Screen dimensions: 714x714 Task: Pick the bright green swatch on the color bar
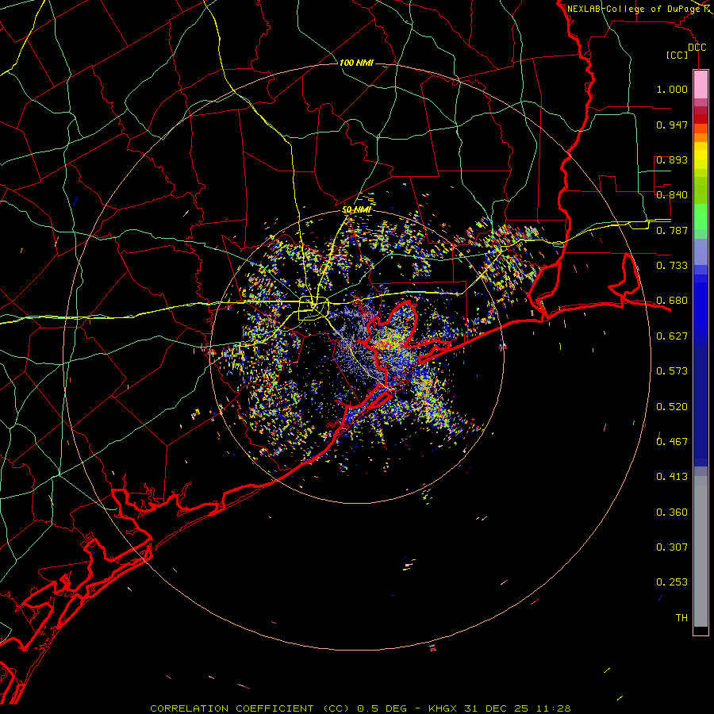pos(701,217)
